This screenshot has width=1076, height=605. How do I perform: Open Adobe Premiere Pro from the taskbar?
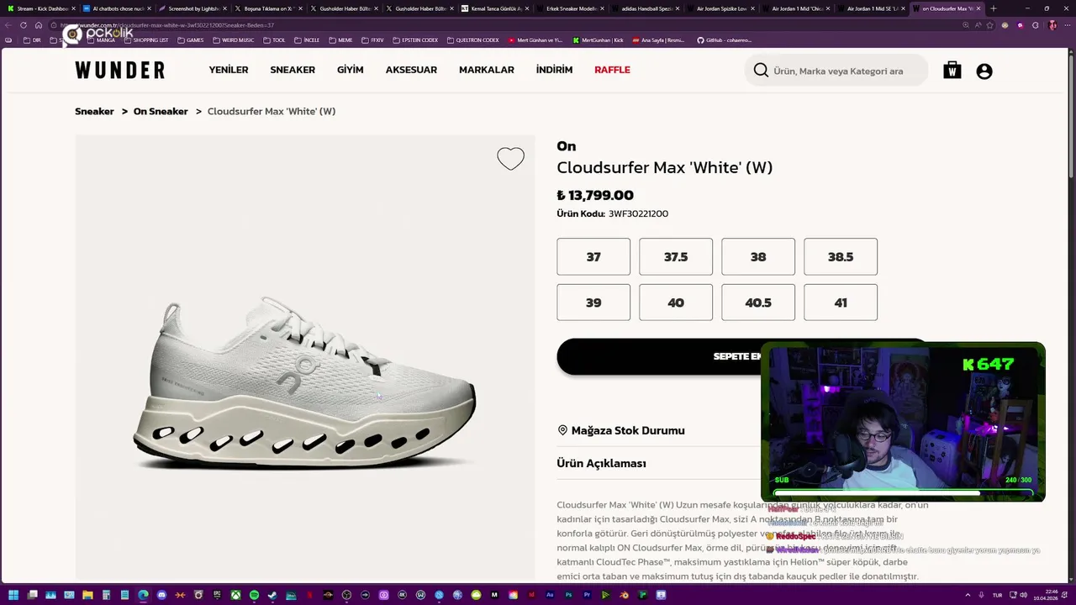587,595
